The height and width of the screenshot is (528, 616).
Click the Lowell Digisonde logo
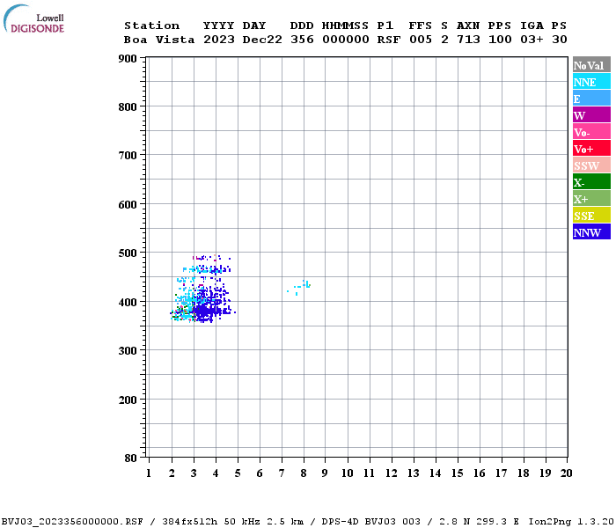pos(33,18)
